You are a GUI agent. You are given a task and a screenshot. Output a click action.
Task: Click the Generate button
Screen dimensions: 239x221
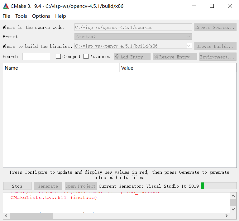click(48, 186)
